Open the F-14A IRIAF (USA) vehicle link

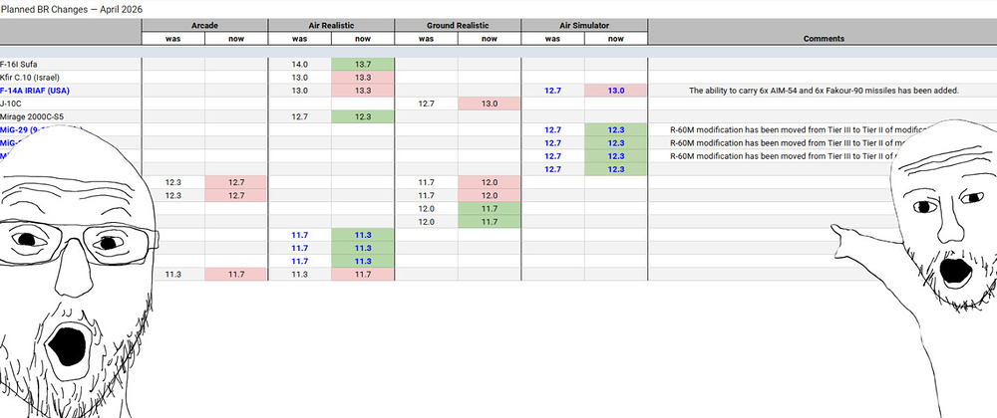pos(35,91)
